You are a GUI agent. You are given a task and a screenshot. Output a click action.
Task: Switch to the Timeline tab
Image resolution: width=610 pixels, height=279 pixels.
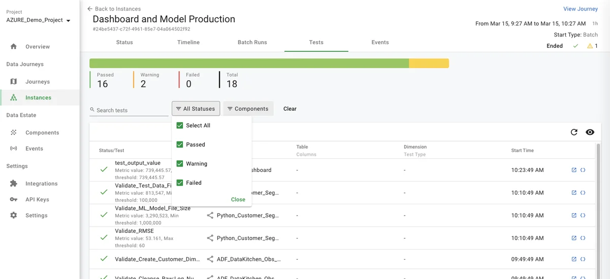(x=188, y=43)
